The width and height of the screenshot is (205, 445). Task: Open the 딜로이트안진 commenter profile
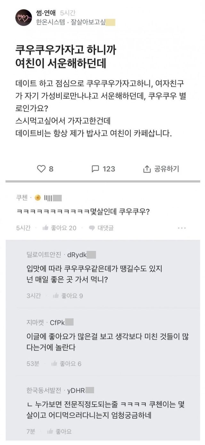[x=45, y=255]
